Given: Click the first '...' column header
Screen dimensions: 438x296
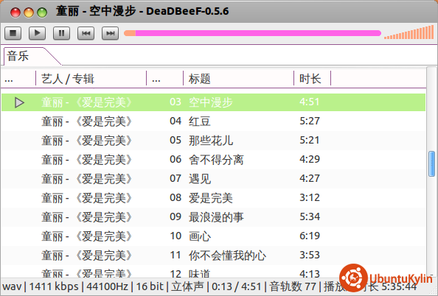Looking at the screenshot, I should [18, 79].
